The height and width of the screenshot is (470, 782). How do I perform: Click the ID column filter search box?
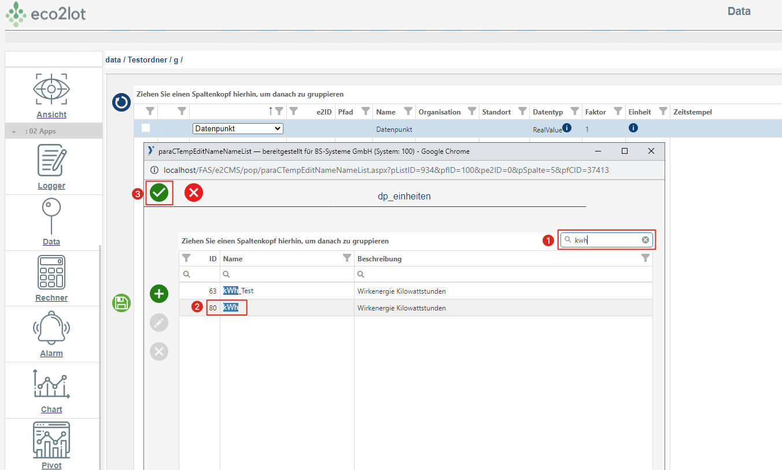(200, 274)
